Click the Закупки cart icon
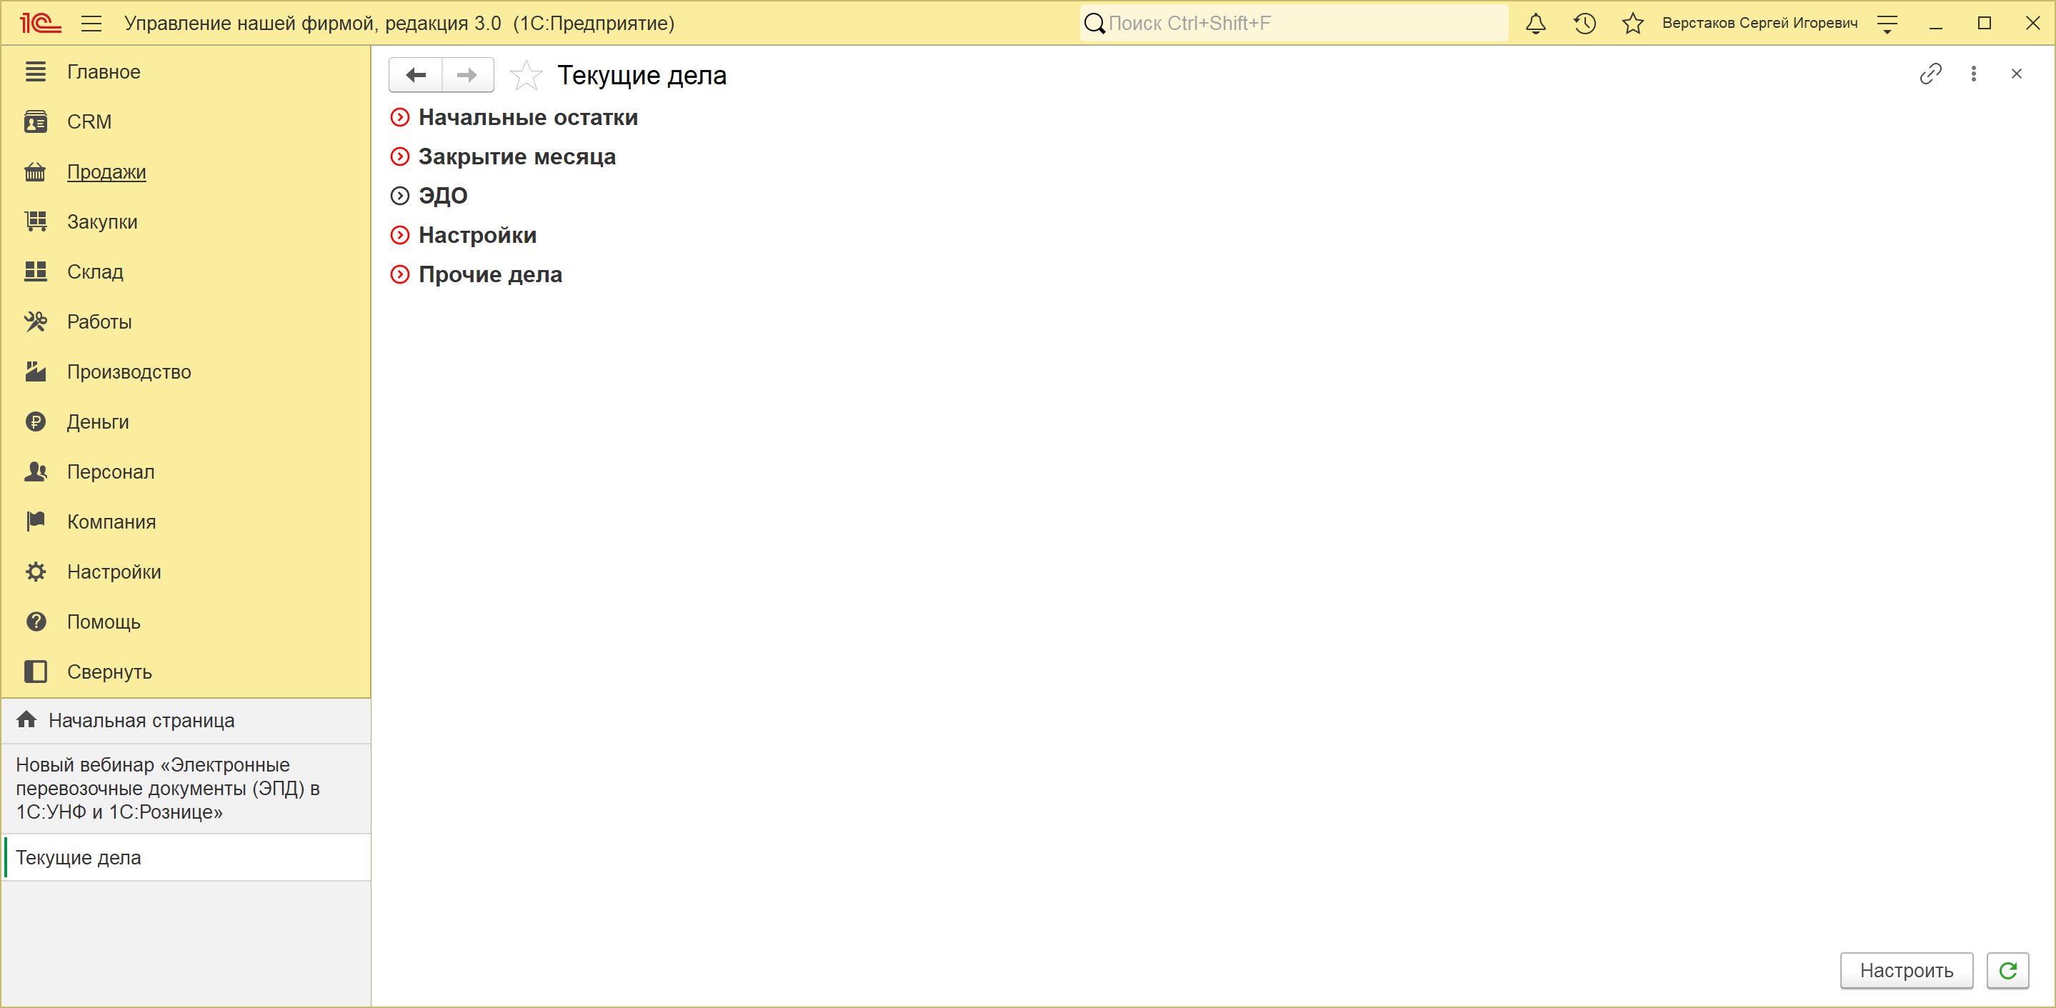 tap(35, 222)
